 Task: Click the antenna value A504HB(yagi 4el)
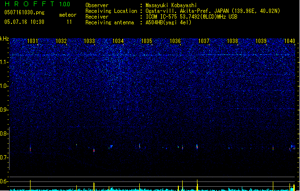tap(168, 22)
